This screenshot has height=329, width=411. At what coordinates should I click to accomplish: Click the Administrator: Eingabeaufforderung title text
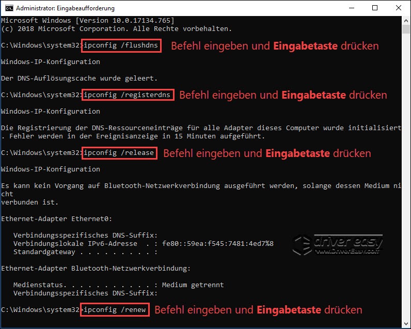[x=65, y=8]
